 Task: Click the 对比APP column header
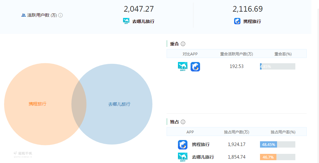190,54
